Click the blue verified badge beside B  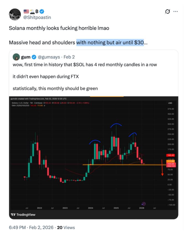pos(42,12)
